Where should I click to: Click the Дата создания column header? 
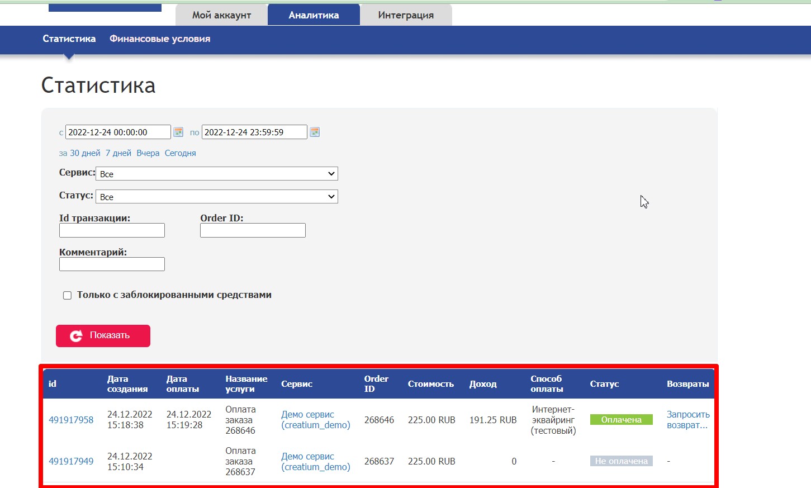click(x=127, y=384)
